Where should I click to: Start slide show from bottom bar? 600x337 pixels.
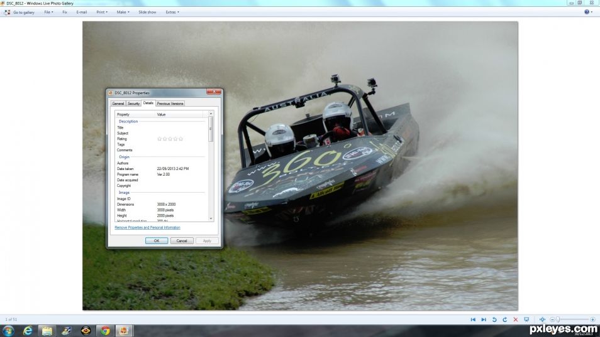pyautogui.click(x=526, y=319)
